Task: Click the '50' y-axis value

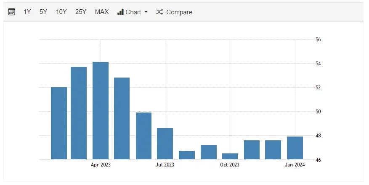Action: click(318, 112)
